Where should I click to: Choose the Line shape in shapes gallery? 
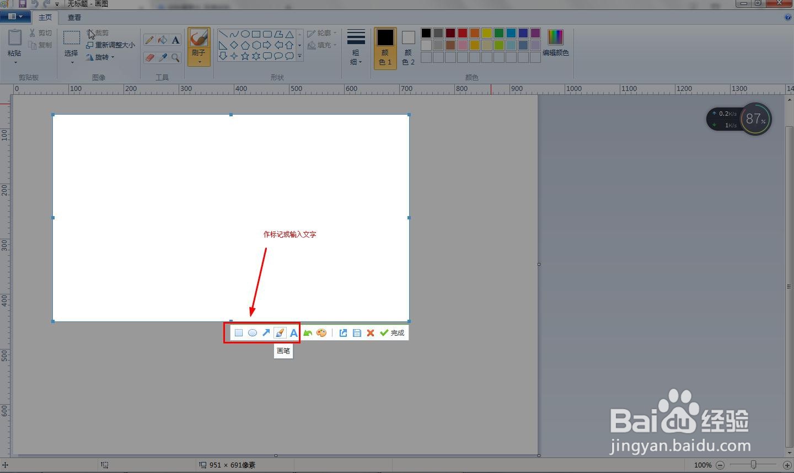pos(223,34)
